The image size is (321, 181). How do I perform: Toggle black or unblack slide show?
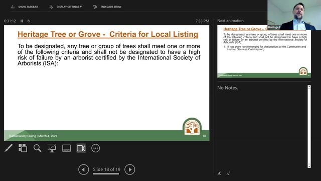52,148
